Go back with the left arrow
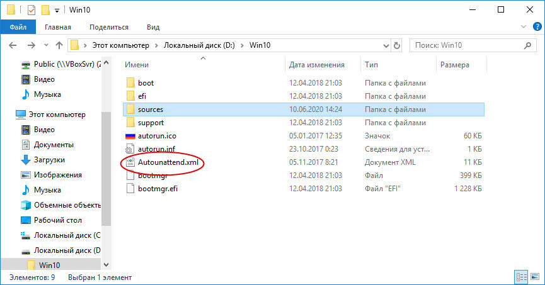The height and width of the screenshot is (285, 545). tap(13, 45)
